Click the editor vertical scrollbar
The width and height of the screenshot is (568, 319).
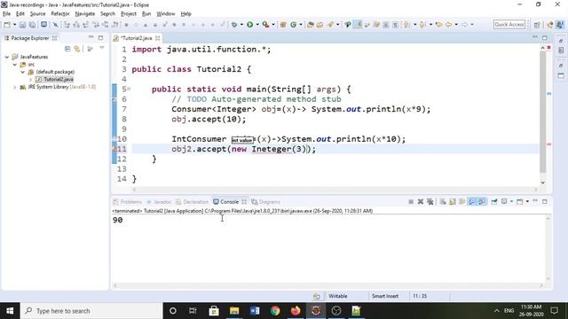coord(542,112)
